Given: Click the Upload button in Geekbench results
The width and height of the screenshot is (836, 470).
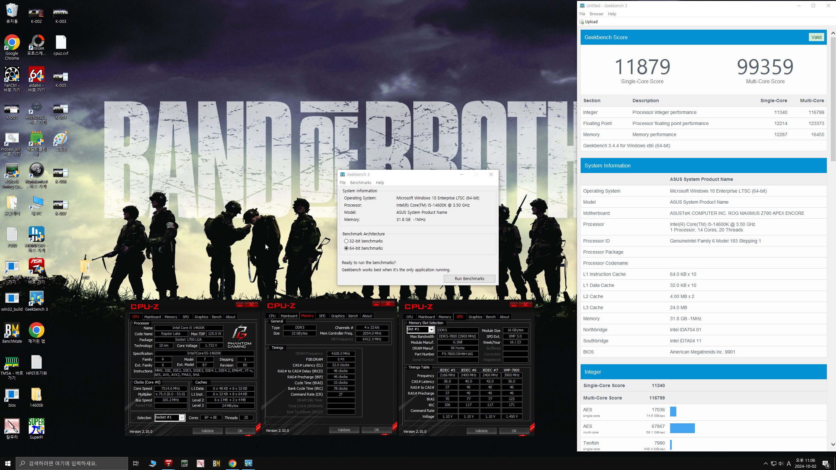Looking at the screenshot, I should pyautogui.click(x=588, y=22).
